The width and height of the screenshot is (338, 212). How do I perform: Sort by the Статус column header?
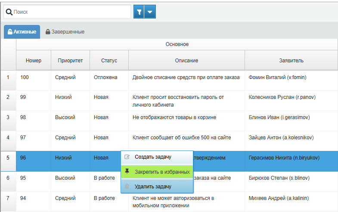[109, 61]
